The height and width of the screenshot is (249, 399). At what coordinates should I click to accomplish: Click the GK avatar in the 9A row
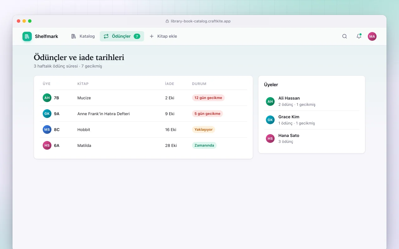click(47, 114)
